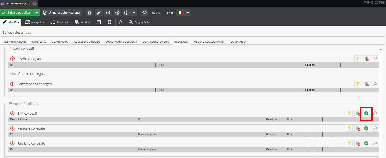Open the language flag dropdown arrow

pyautogui.click(x=188, y=13)
